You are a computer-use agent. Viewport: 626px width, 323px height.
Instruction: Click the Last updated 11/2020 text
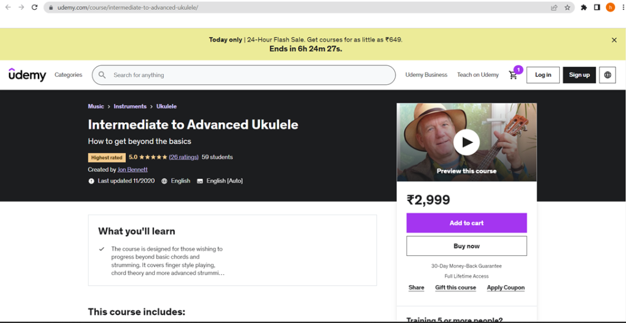(126, 181)
